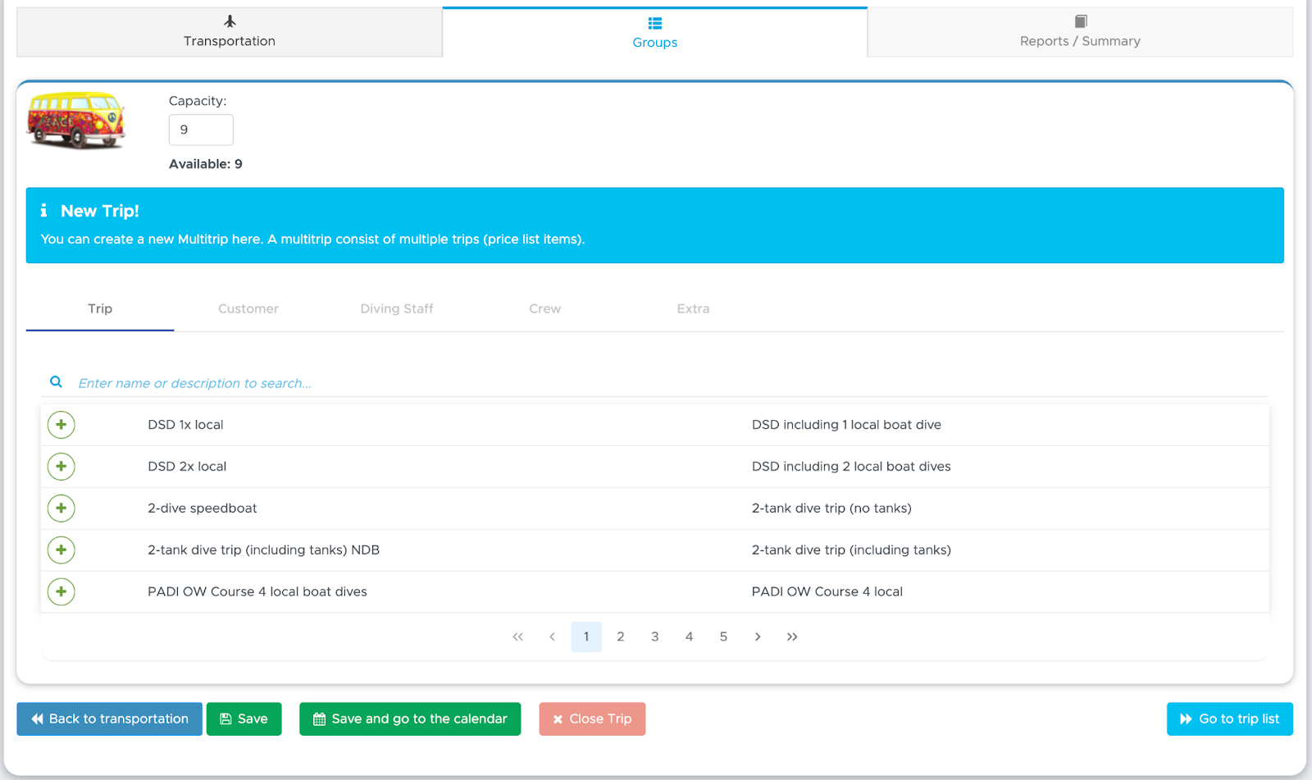Select the 'PADI OW Course 4 local' description
This screenshot has width=1312, height=780.
coord(827,592)
